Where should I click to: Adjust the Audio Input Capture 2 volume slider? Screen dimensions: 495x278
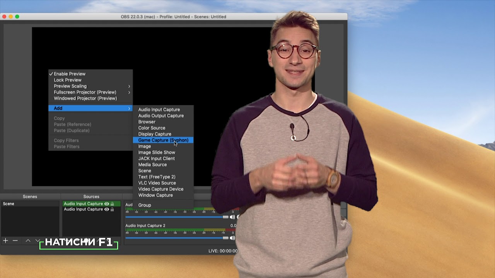coord(177,238)
